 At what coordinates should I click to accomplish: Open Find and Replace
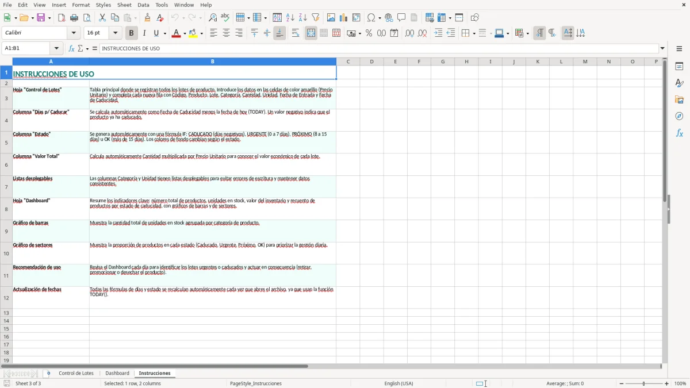[213, 18]
